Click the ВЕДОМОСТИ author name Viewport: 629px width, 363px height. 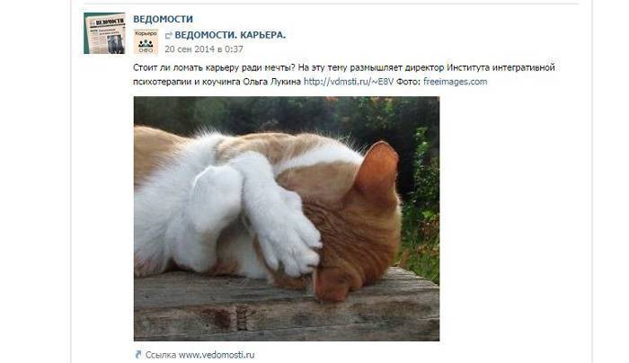(x=163, y=19)
